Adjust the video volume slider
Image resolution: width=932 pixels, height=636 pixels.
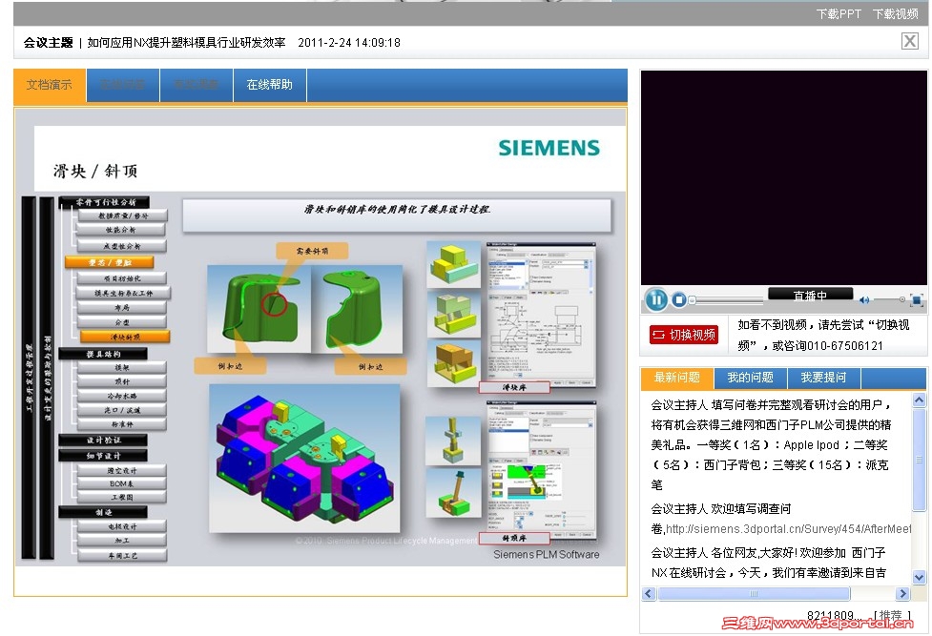[889, 299]
